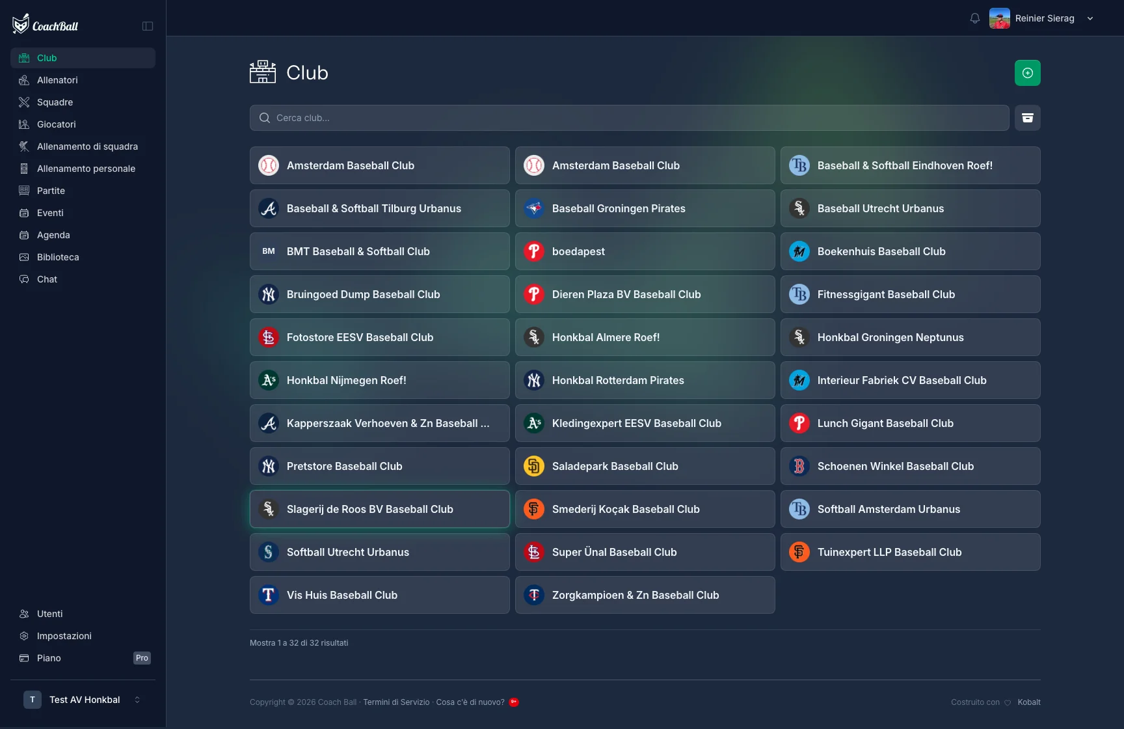Open Baseball Groningen Pirates club card
Screen dimensions: 1124x729
(645, 208)
